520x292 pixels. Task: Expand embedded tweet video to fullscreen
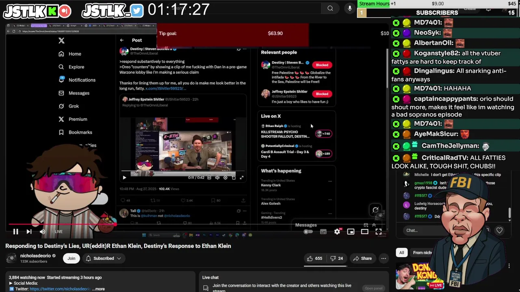point(242,178)
